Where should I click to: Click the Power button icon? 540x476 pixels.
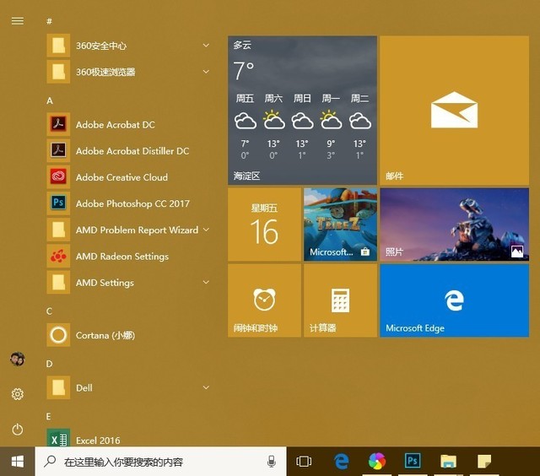point(17,430)
